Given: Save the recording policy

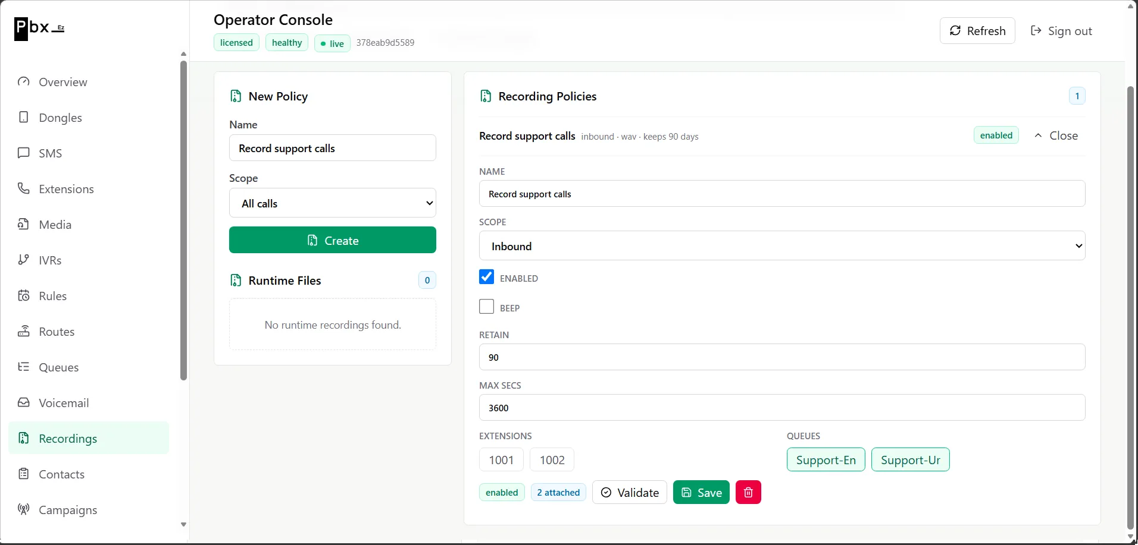Looking at the screenshot, I should pyautogui.click(x=701, y=492).
